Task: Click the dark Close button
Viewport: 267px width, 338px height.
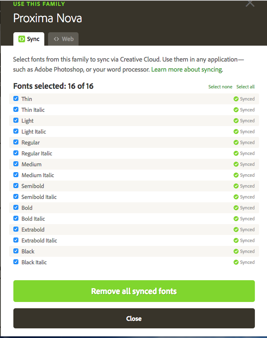Action: click(134, 318)
